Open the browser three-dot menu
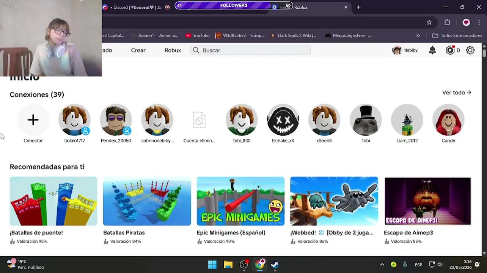The image size is (487, 273). point(480,22)
